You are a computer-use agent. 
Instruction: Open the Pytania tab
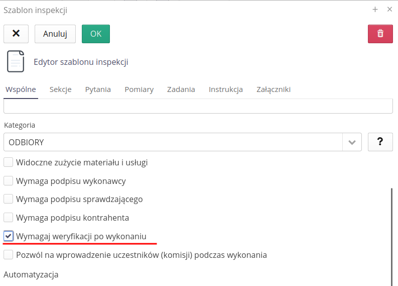click(x=98, y=89)
